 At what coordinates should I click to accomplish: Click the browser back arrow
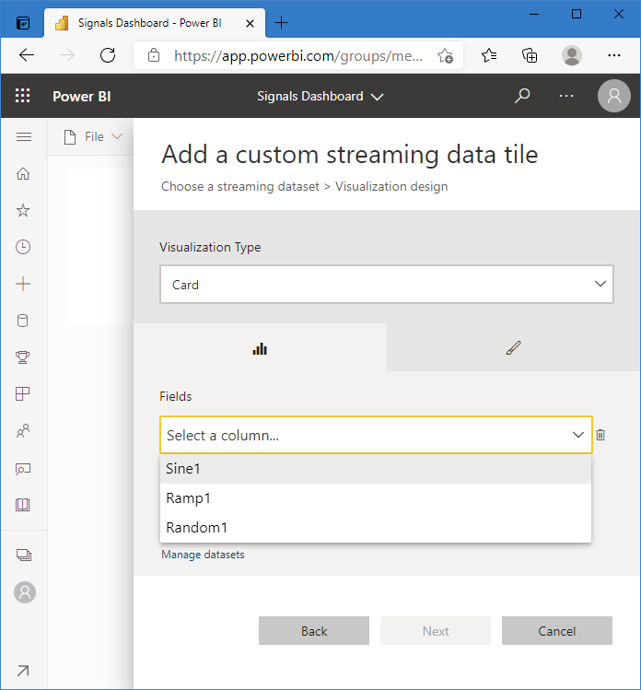pos(27,55)
